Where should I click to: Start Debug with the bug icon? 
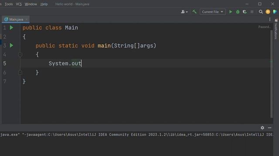click(x=238, y=12)
